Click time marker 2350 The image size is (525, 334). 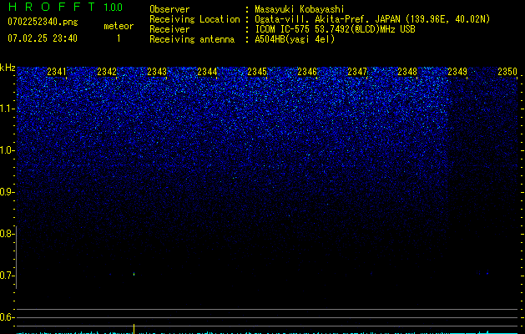pyautogui.click(x=507, y=72)
